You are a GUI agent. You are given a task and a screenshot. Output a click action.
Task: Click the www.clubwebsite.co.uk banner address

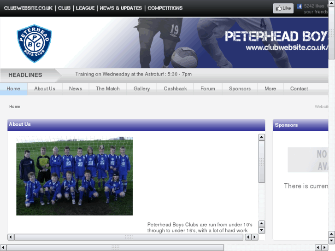[287, 47]
